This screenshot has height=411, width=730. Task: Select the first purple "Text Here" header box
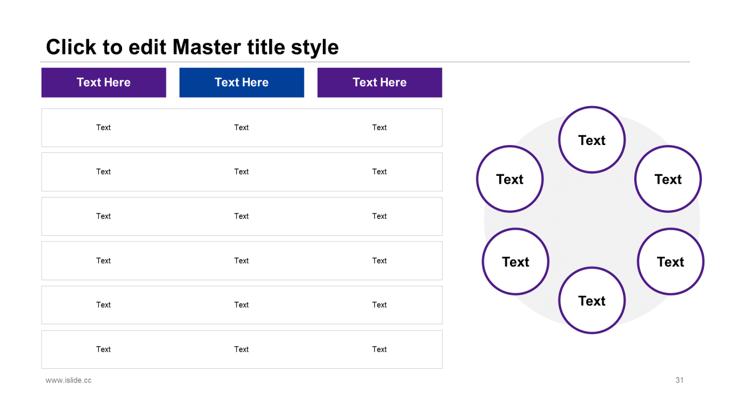(103, 83)
